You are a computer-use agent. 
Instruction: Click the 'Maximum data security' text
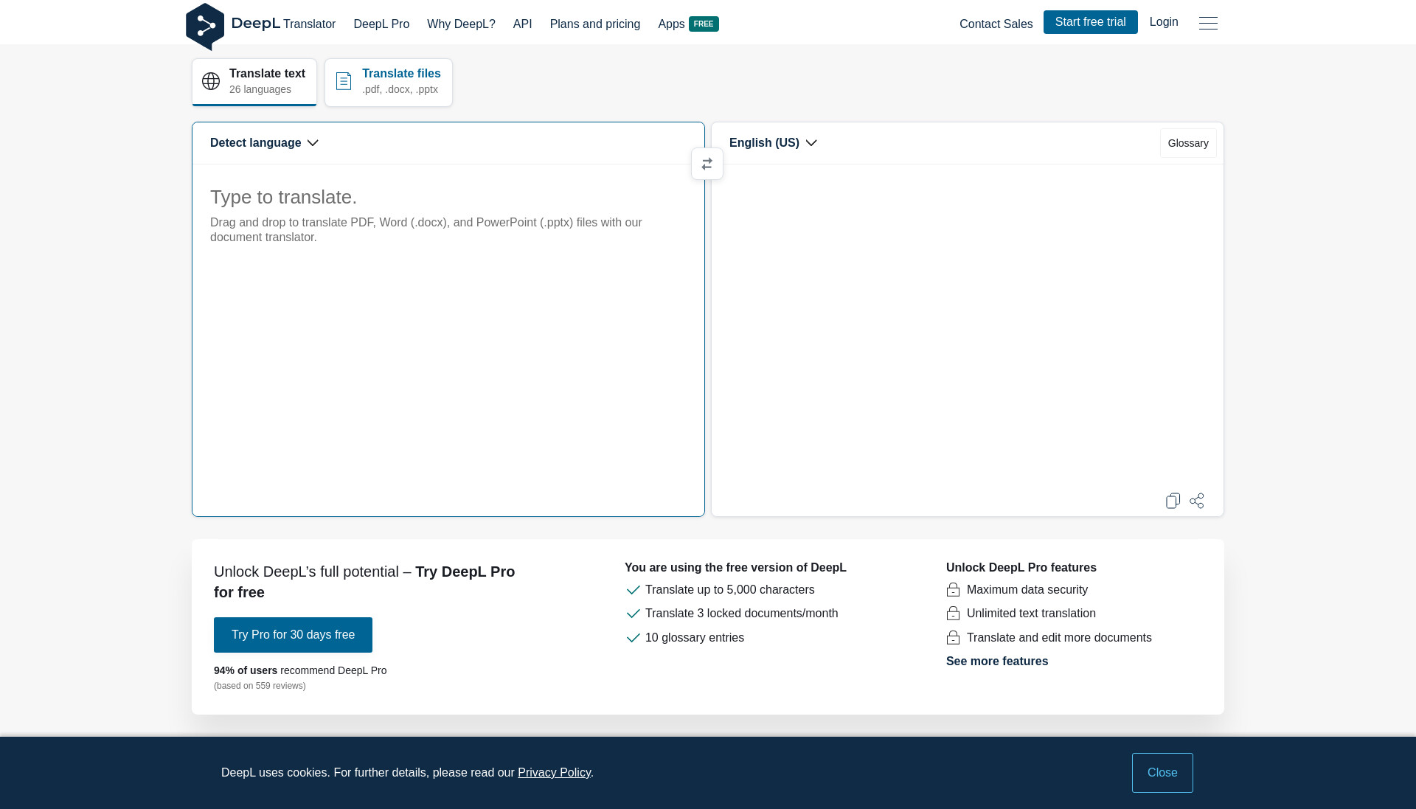1027,590
